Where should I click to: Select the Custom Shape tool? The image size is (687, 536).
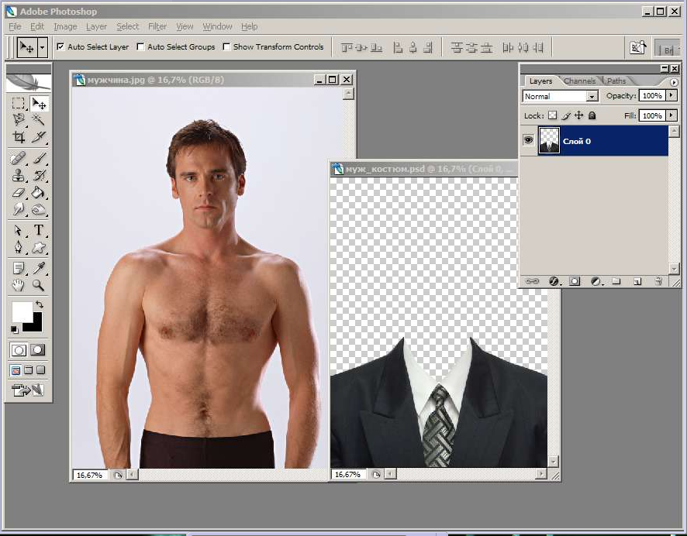[x=39, y=247]
